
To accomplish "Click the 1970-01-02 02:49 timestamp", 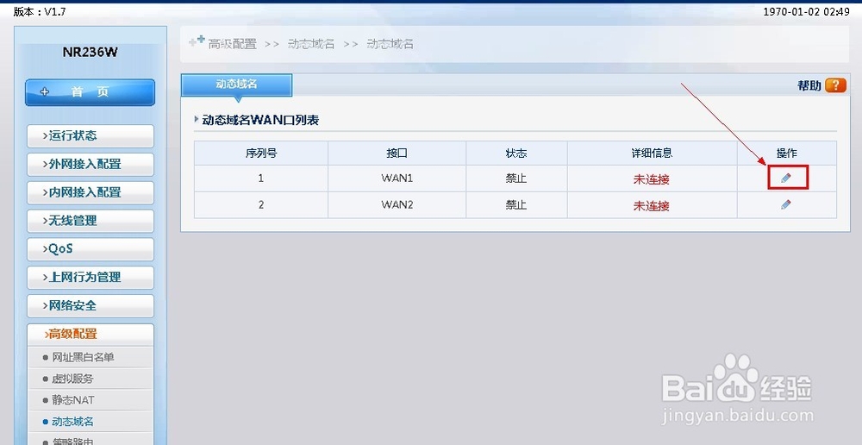I will [806, 11].
